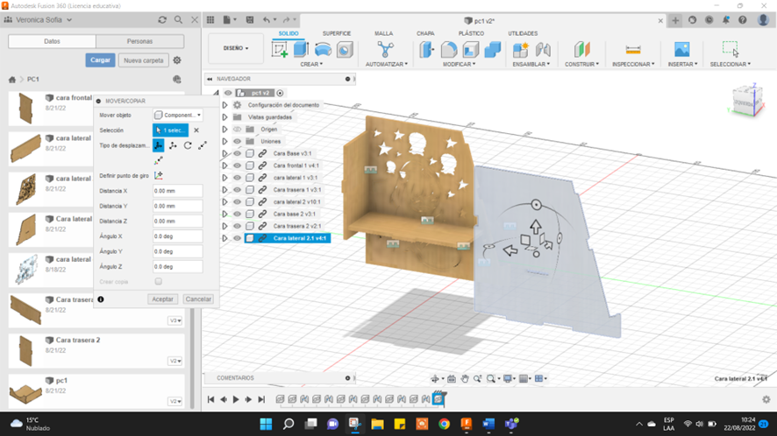Choose Point to Point displacement type
The width and height of the screenshot is (777, 436).
click(203, 145)
